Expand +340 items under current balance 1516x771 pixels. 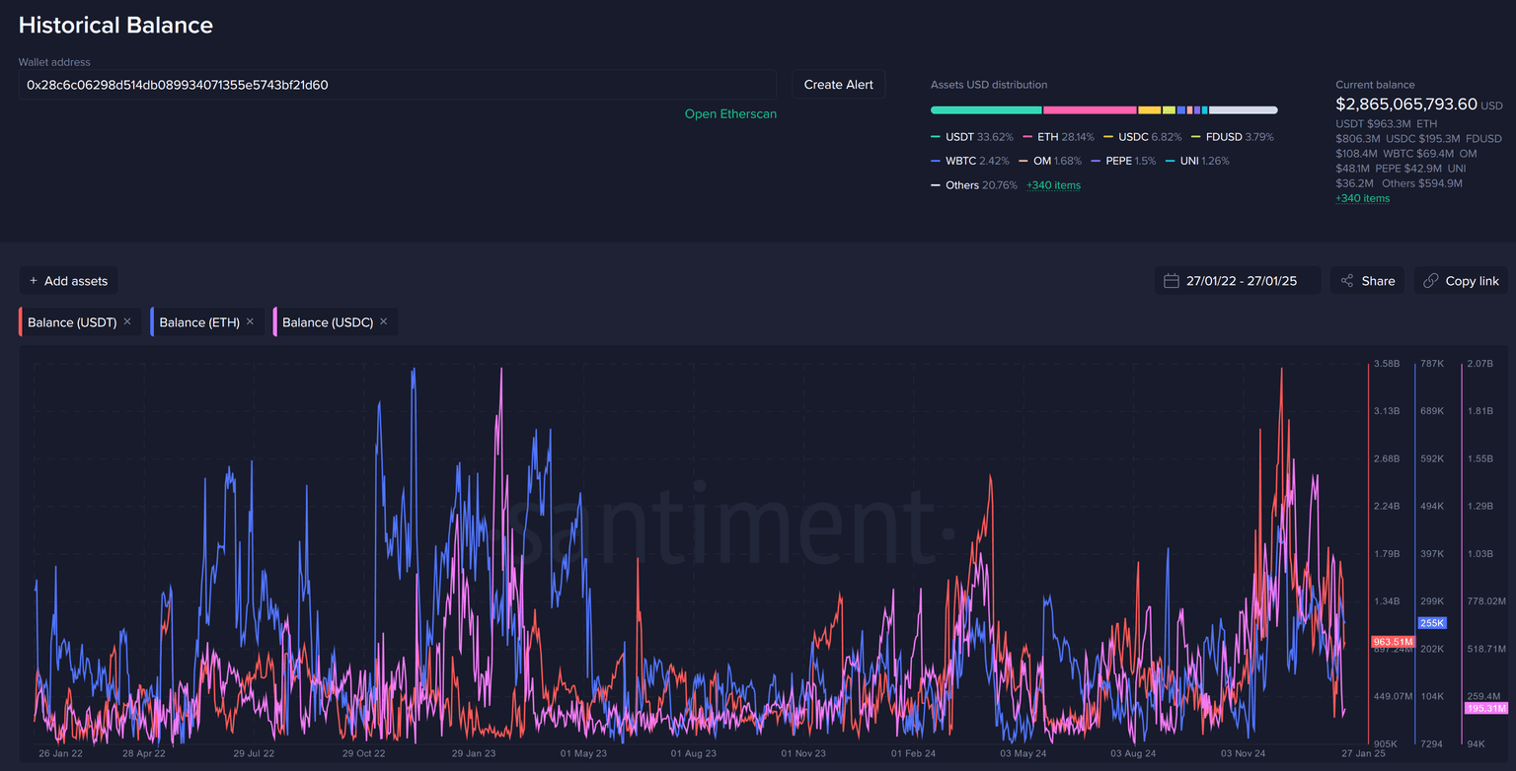click(x=1362, y=198)
